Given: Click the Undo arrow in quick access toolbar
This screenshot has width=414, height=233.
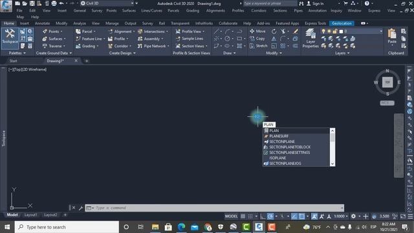Looking at the screenshot, I should (x=61, y=3).
